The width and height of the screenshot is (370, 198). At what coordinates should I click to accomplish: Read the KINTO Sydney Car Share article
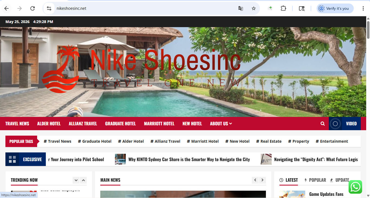(189, 159)
